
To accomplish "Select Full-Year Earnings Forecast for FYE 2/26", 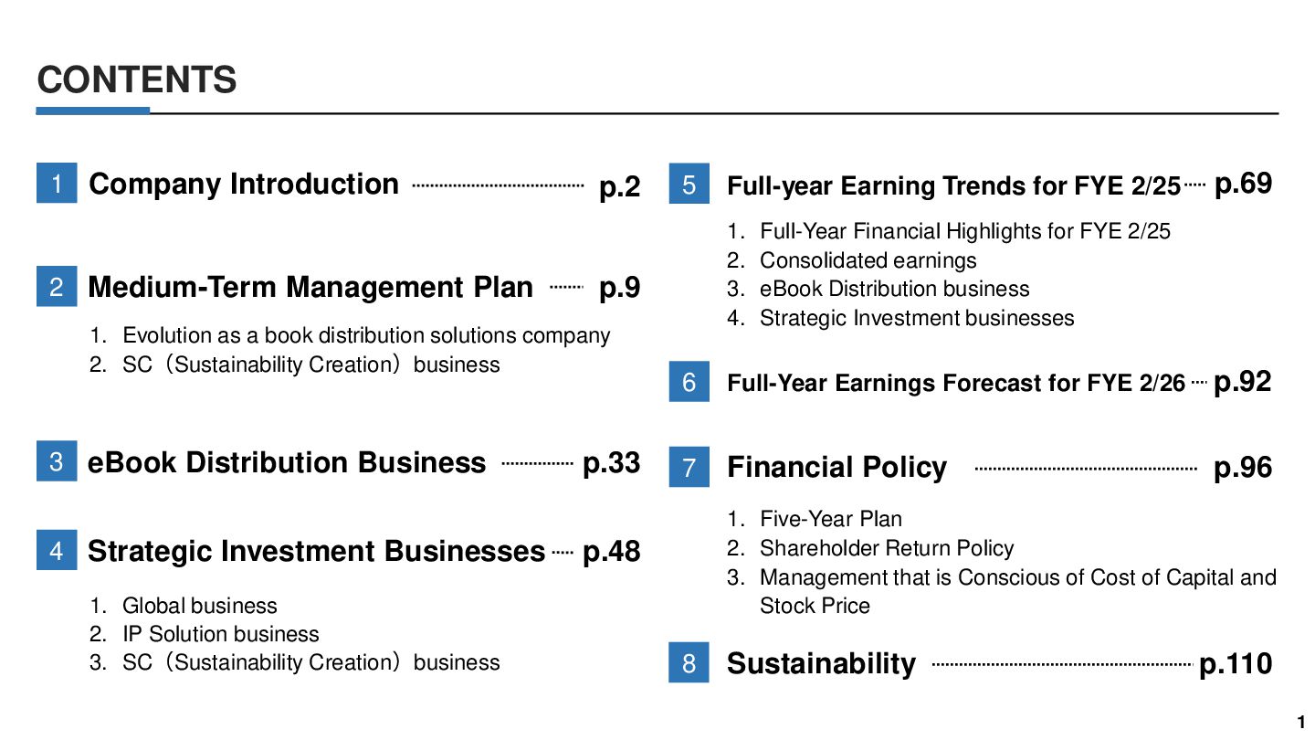I will [956, 383].
